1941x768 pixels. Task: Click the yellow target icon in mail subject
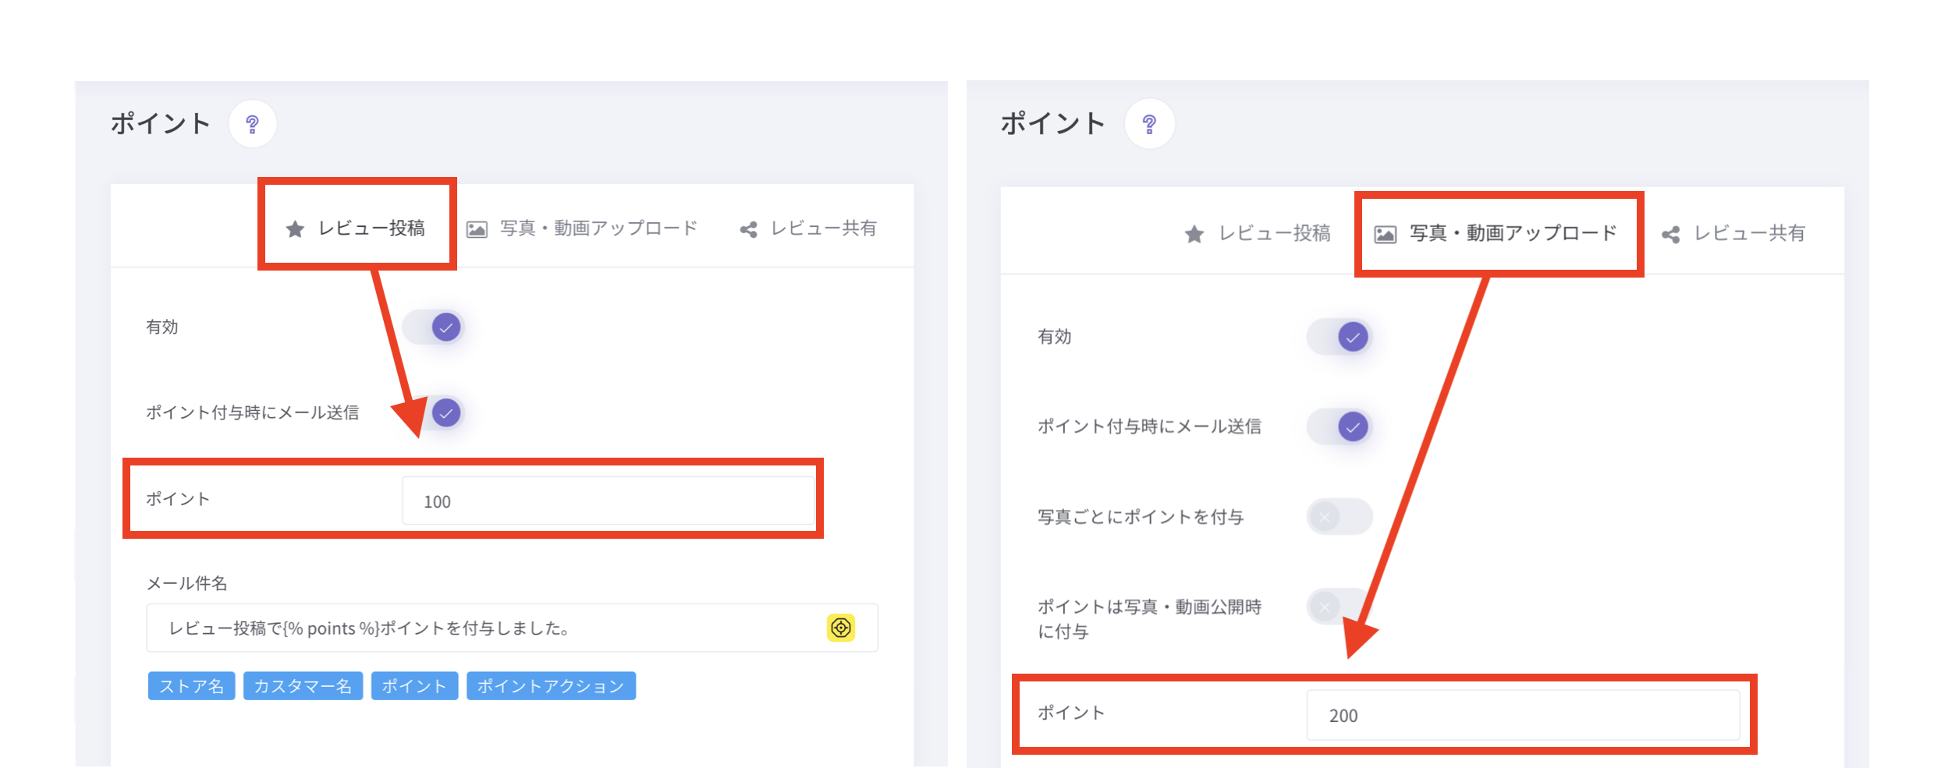tap(840, 628)
